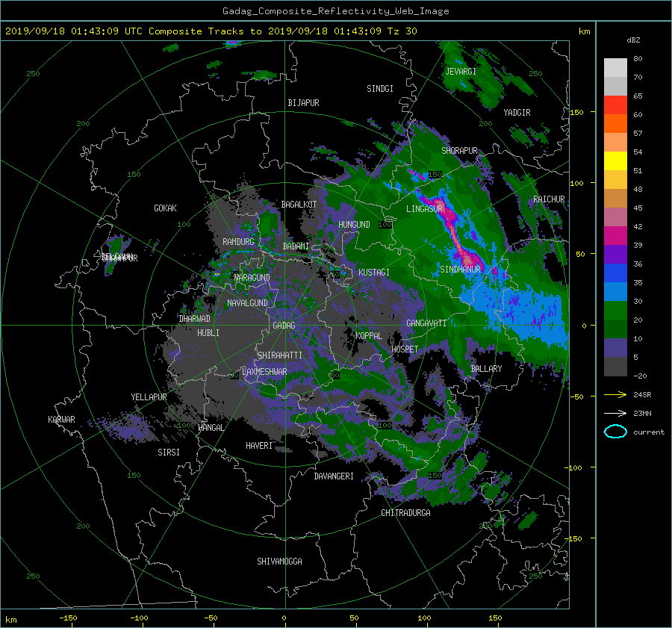Click the BIJAPUR city label

303,103
